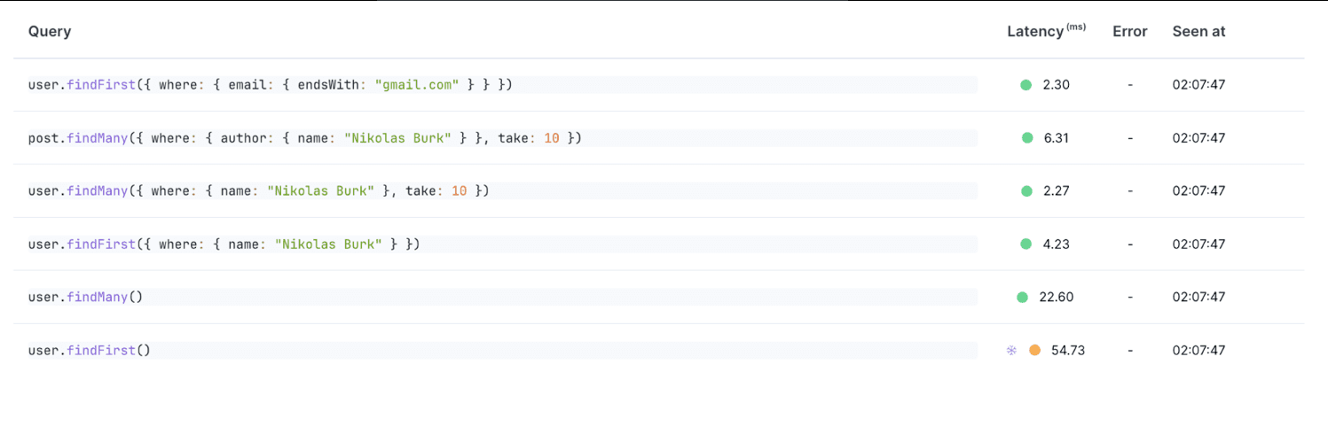1328x434 pixels.
Task: Click the green dot next to 2.30
Action: (x=1025, y=85)
